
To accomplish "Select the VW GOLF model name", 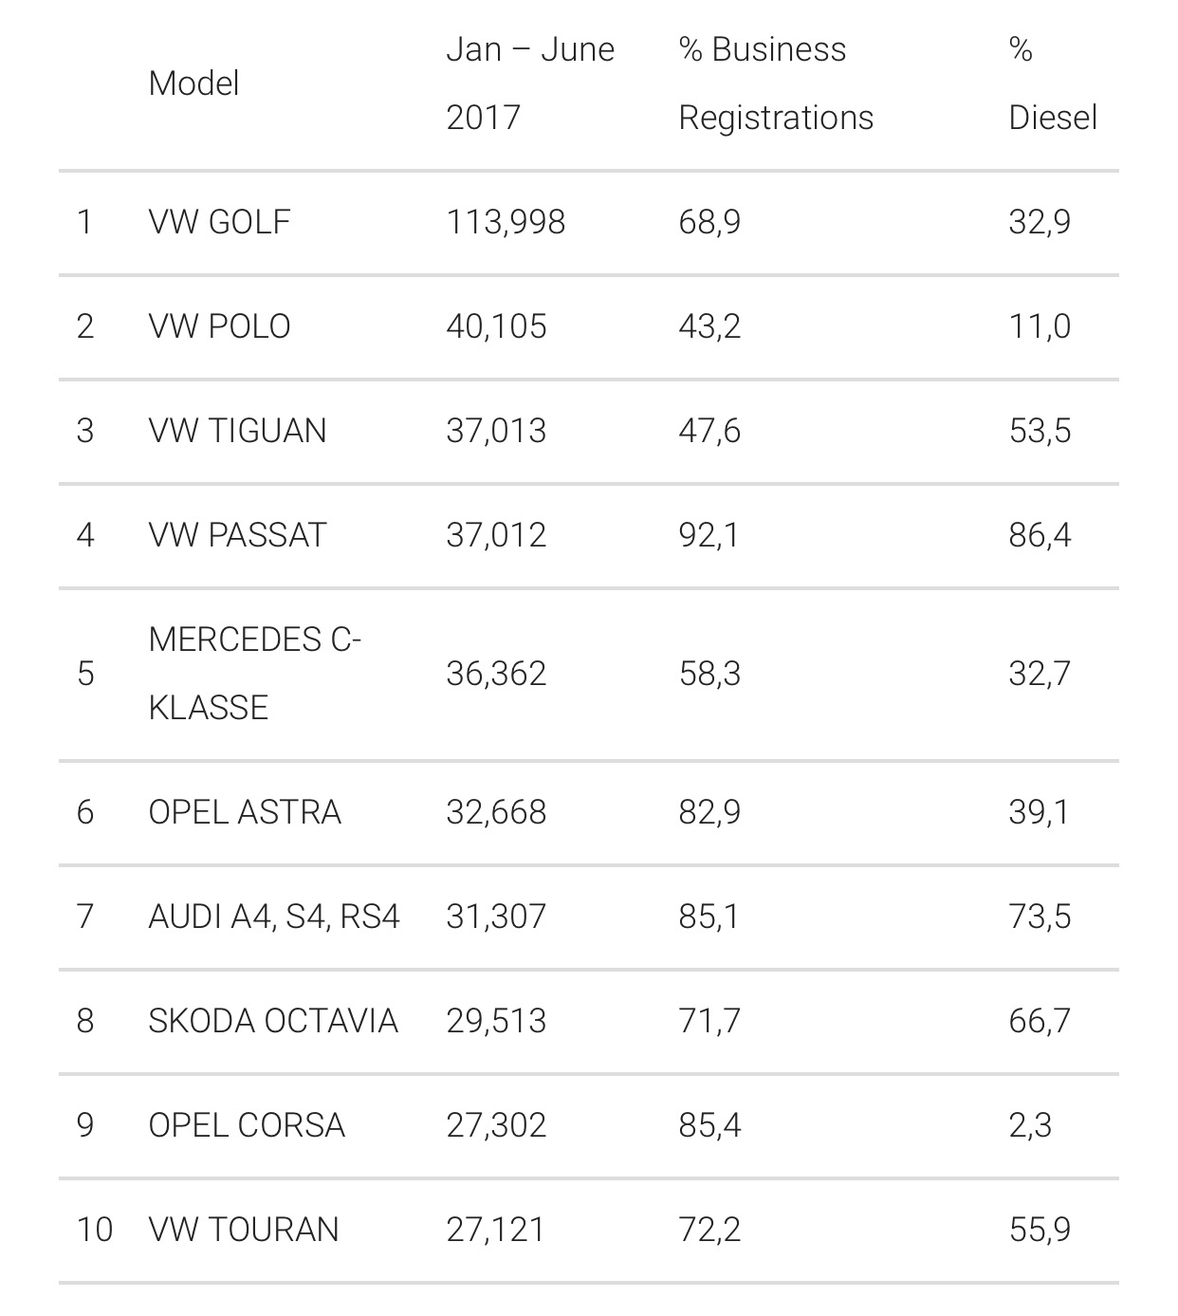I will 219,222.
